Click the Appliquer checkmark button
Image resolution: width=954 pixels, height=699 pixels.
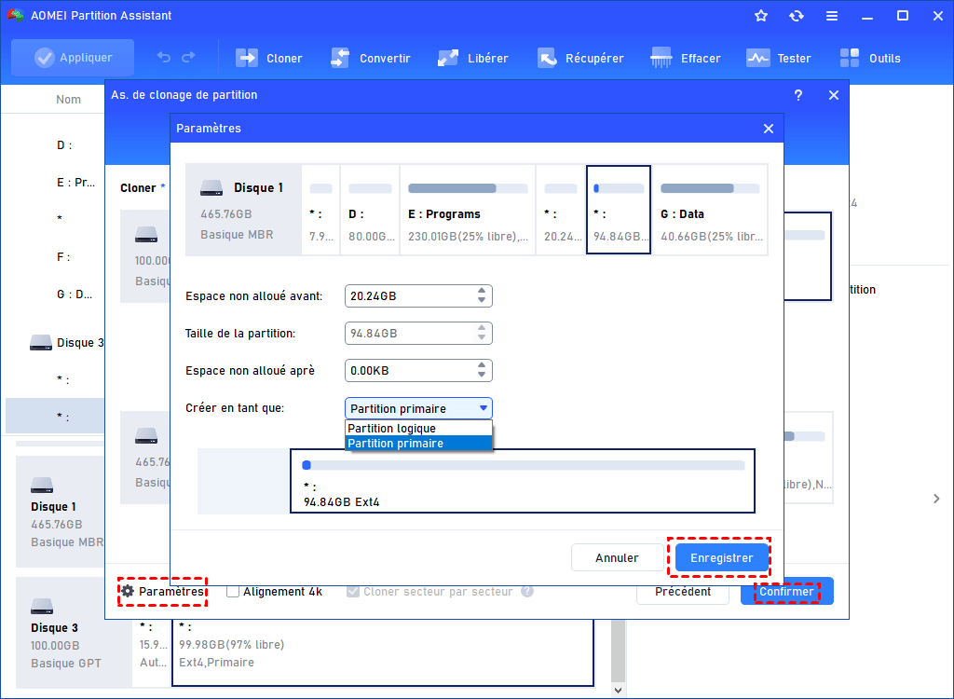coord(73,58)
